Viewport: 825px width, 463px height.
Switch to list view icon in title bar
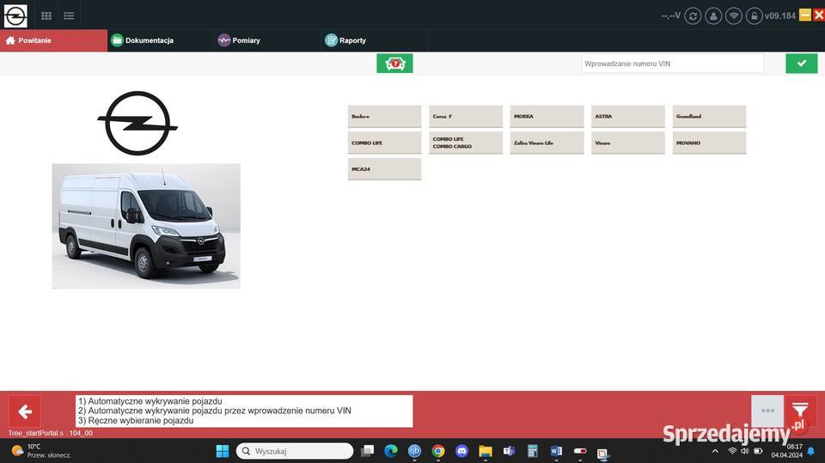point(69,15)
